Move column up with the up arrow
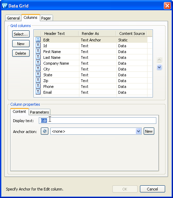 click(159, 60)
